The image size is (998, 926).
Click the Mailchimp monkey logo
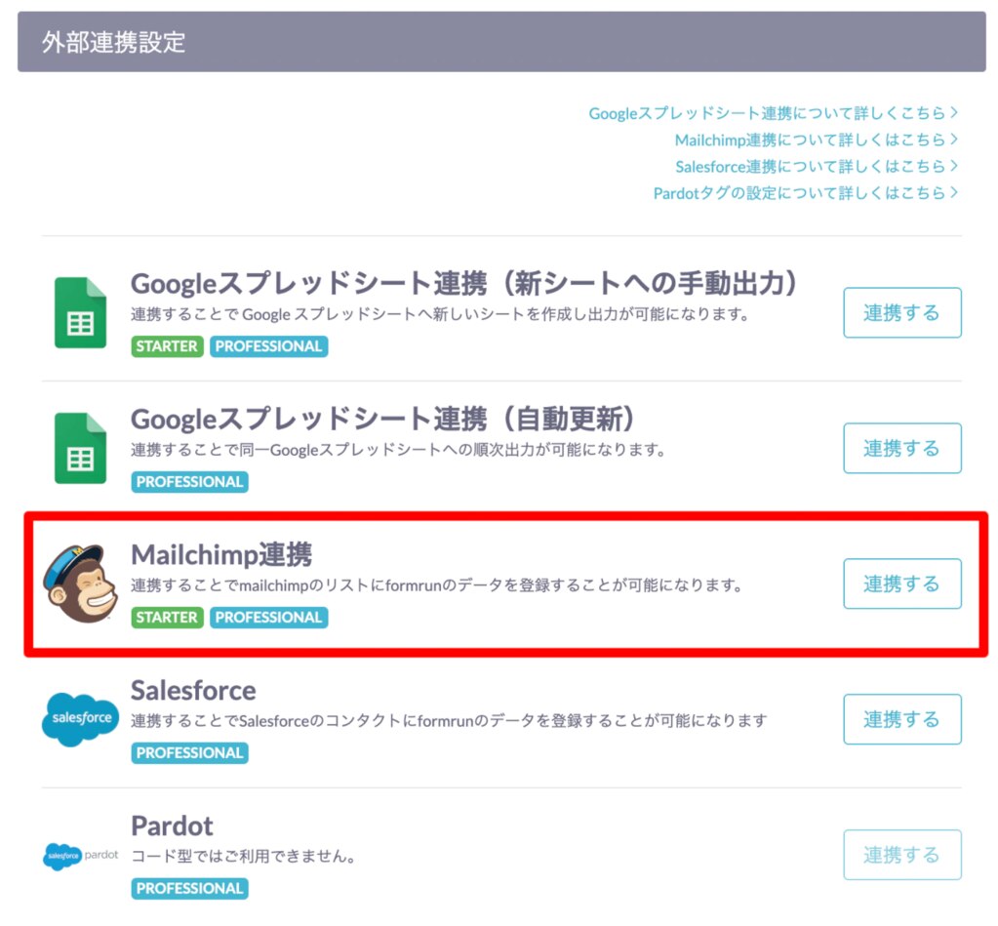[x=80, y=583]
